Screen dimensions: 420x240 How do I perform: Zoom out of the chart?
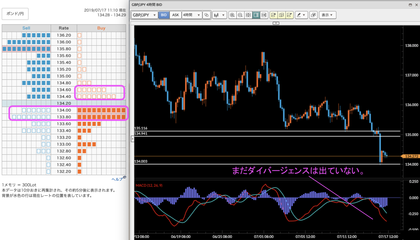tap(240, 15)
